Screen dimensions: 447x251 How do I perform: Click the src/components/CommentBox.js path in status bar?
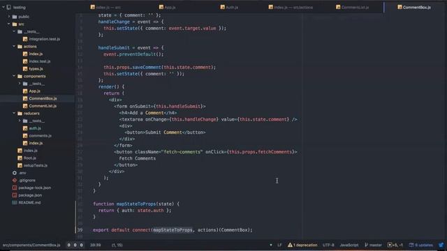[x=31, y=245]
